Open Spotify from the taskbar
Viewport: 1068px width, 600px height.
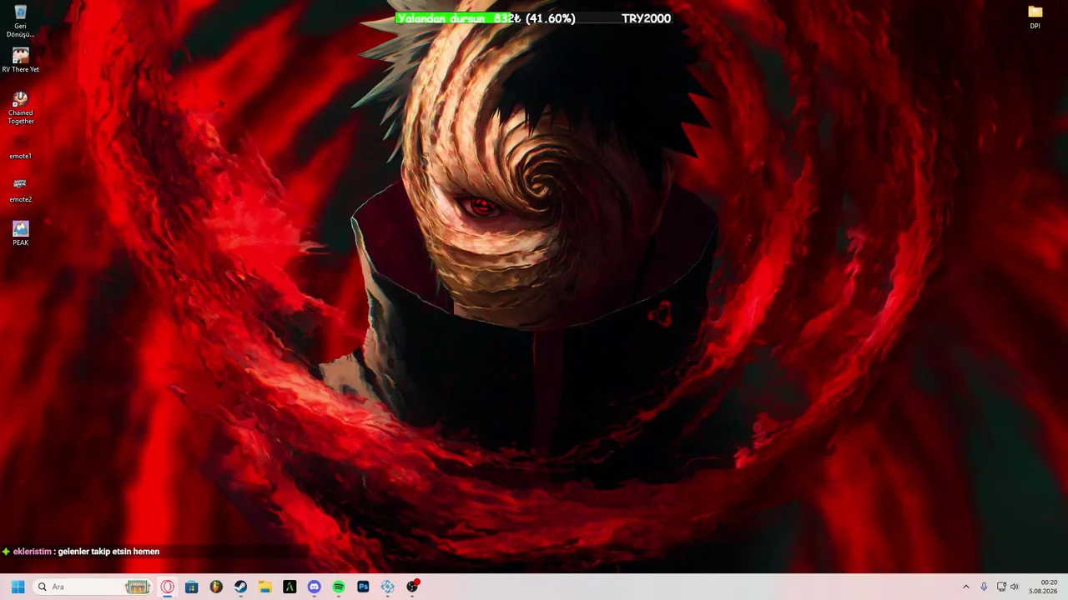point(339,587)
